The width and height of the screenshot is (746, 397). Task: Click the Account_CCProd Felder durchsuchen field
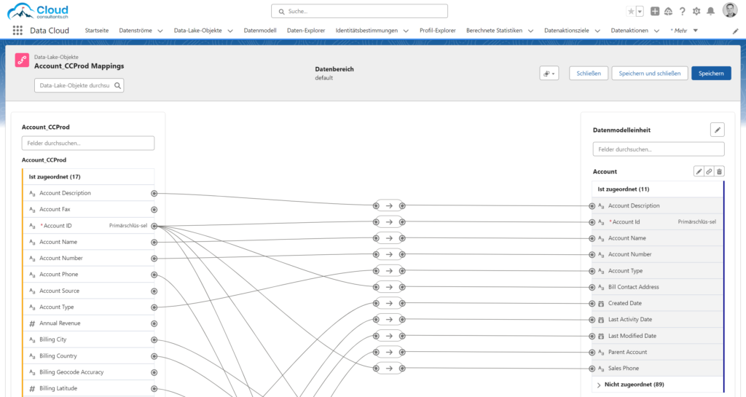tap(88, 144)
